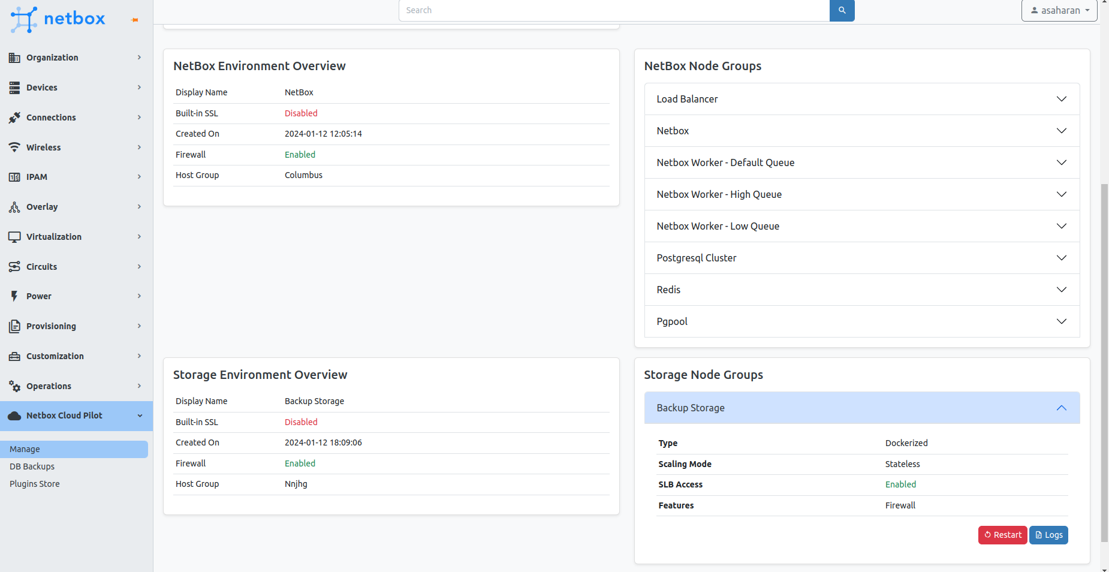View Logs for Backup Storage
The width and height of the screenshot is (1109, 572).
(x=1048, y=535)
